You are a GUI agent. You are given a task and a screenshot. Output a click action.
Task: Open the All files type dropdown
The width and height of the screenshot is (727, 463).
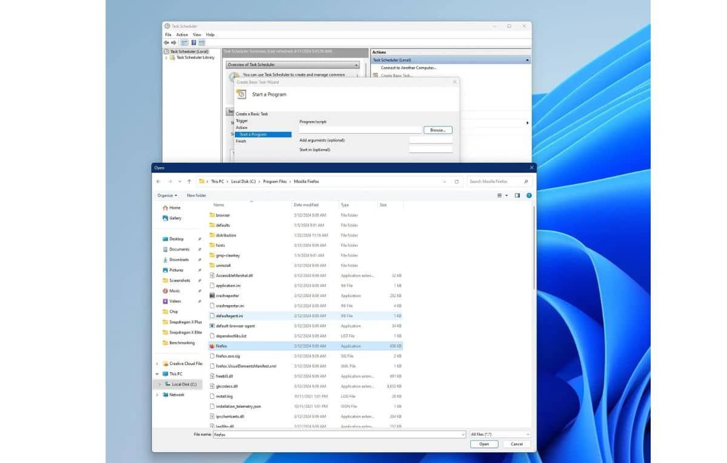point(500,435)
